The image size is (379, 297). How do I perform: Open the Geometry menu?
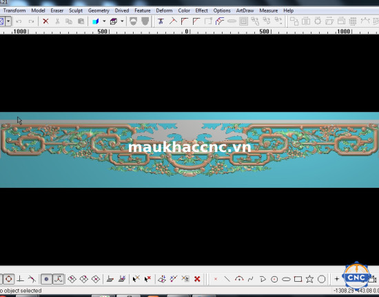pos(99,10)
